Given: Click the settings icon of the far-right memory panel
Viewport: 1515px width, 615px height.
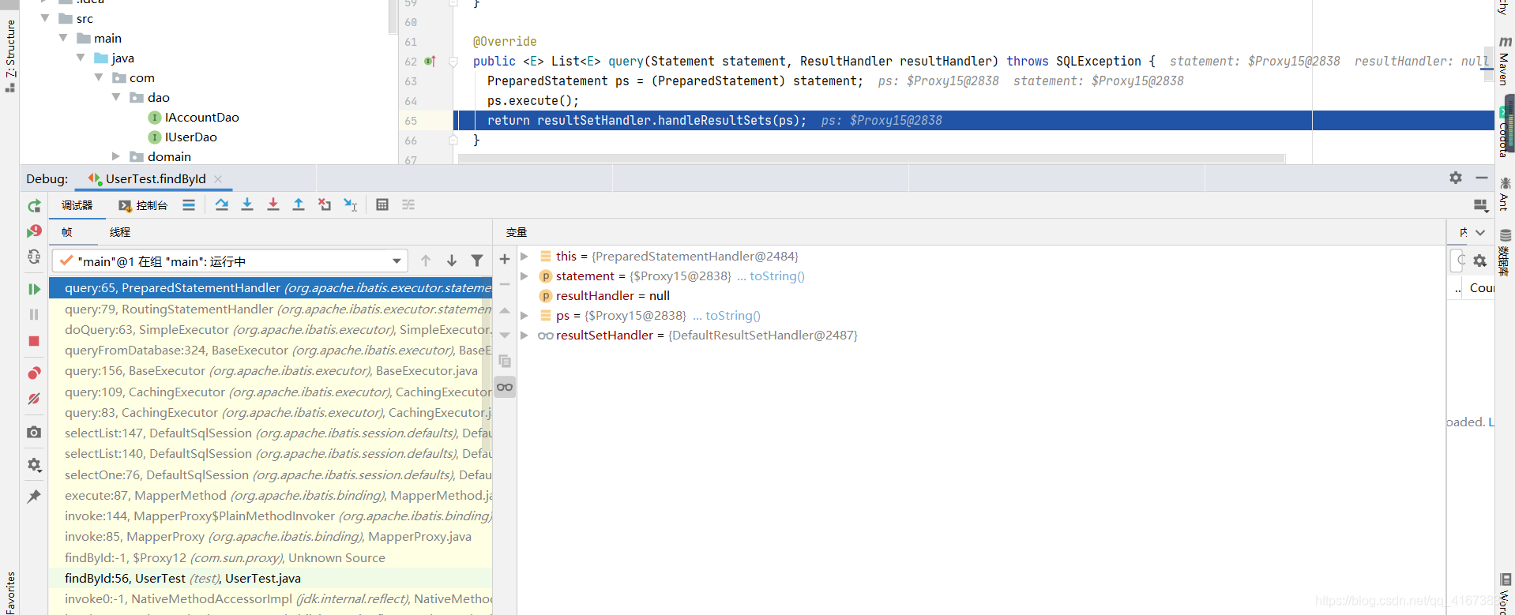Looking at the screenshot, I should (x=1480, y=261).
